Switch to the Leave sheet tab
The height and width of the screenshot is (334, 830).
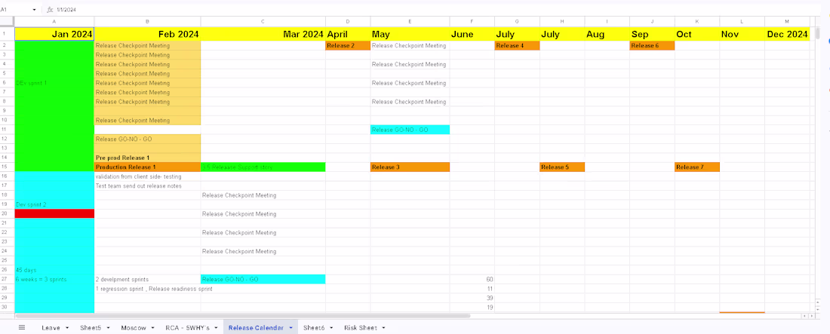pyautogui.click(x=51, y=328)
